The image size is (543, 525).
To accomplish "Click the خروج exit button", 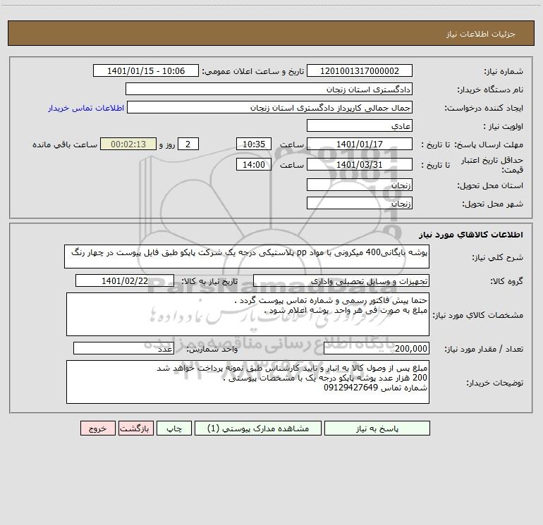I will (x=97, y=428).
